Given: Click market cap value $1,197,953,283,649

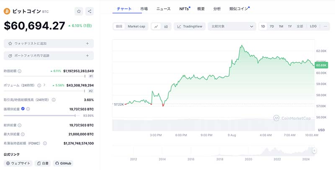Looking at the screenshot, I should tap(78, 71).
